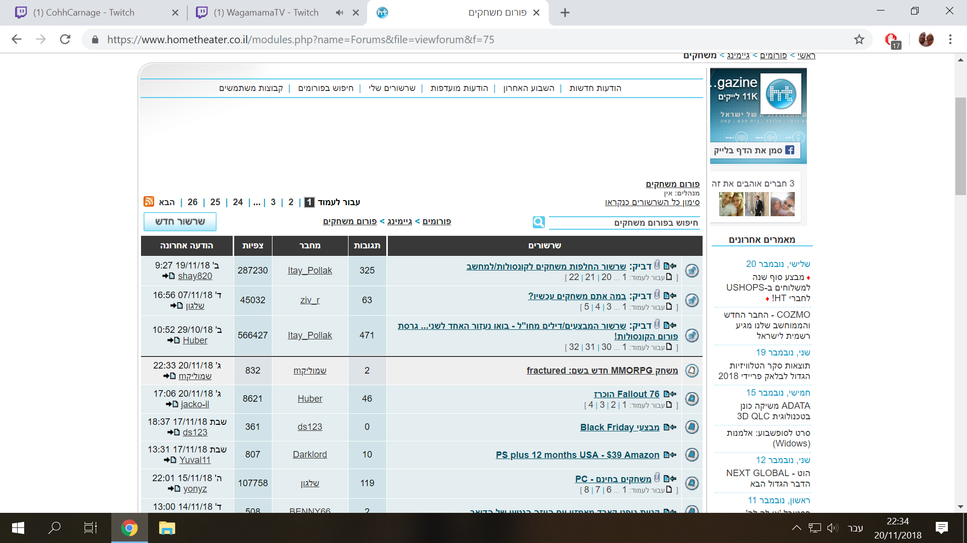Click the 'שרשור חדש' new thread button
Screen dimensions: 967x543
coord(180,222)
